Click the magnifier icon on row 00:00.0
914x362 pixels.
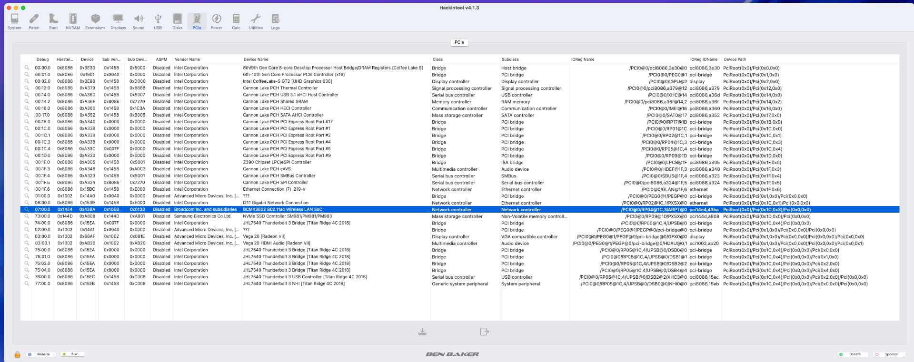pos(27,68)
